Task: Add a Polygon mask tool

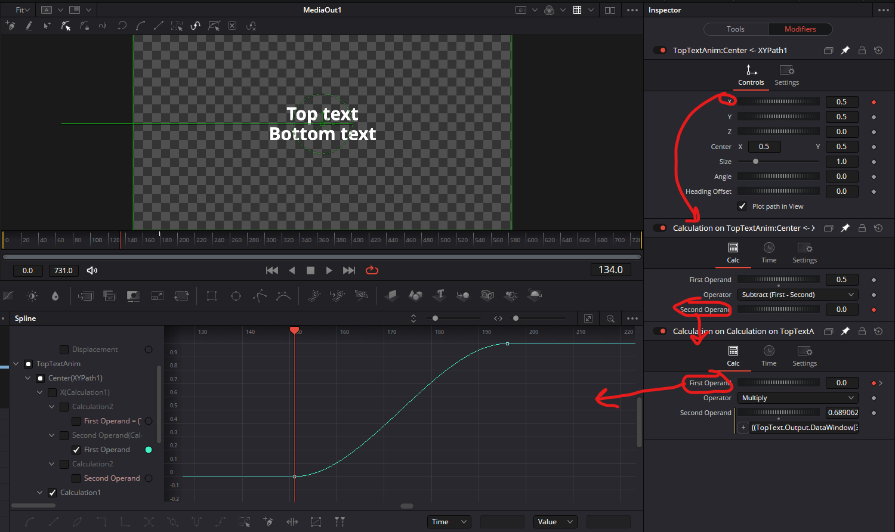Action: [260, 295]
